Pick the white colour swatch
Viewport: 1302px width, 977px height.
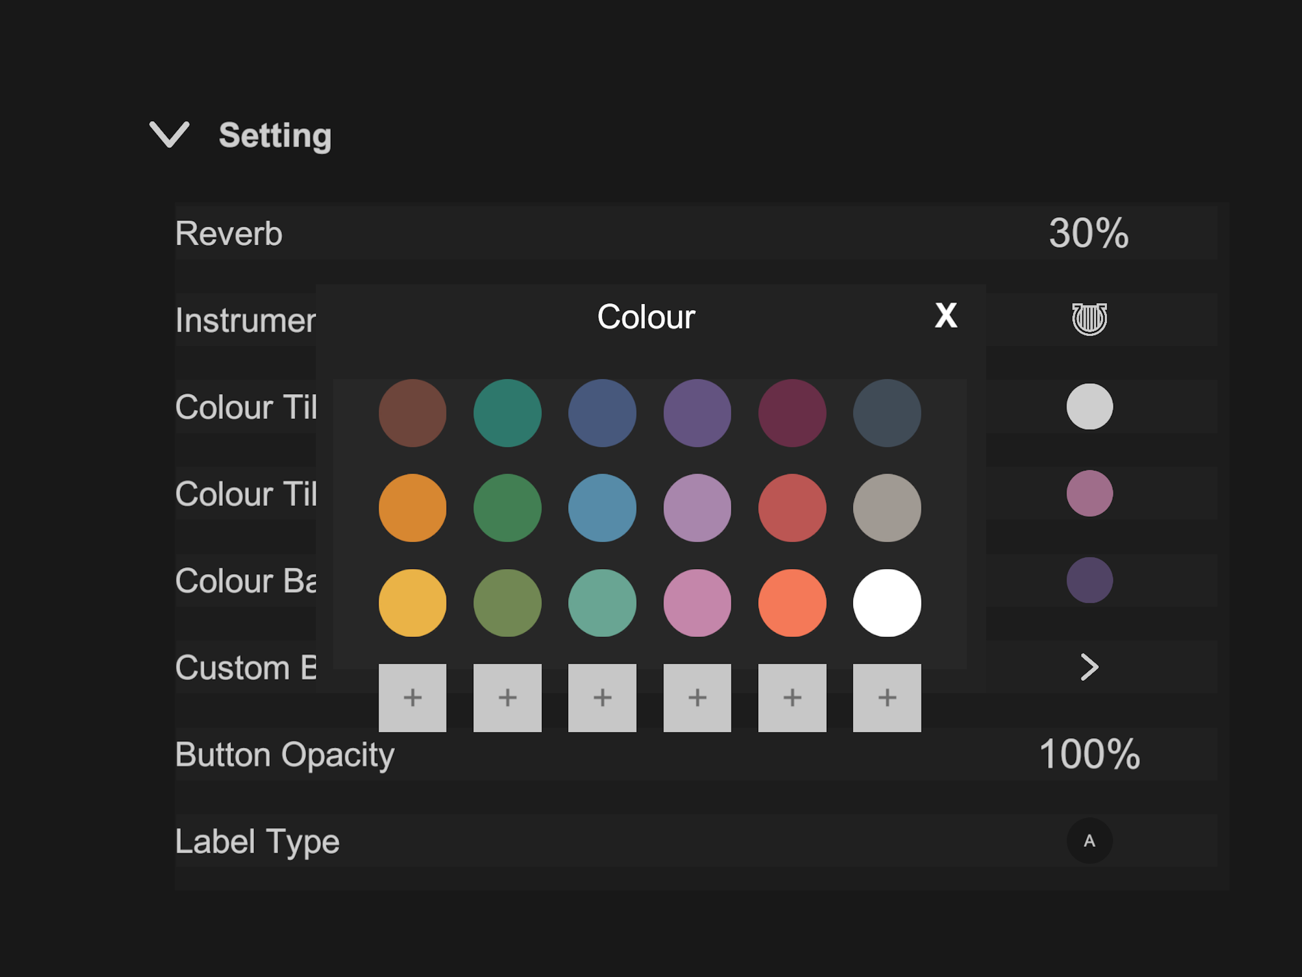[887, 603]
